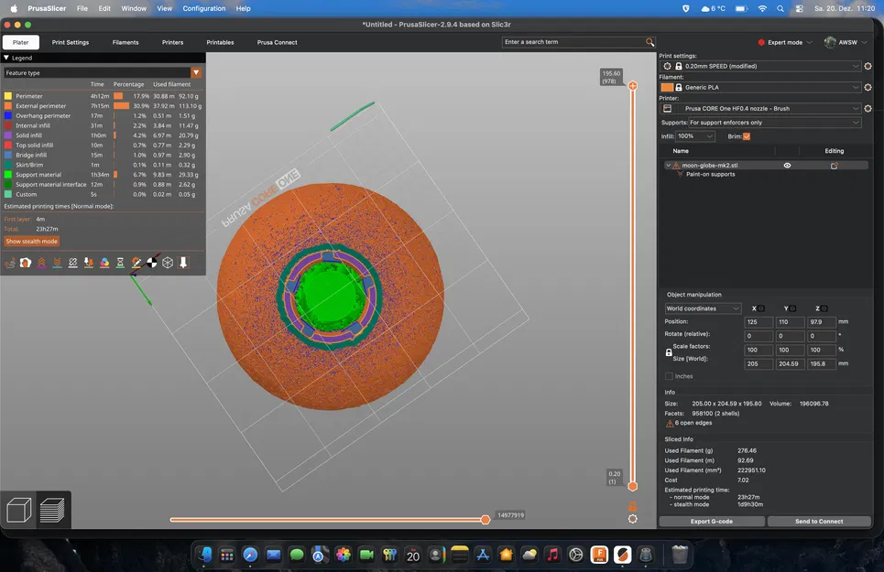Click the hourglass pause-print icon
Screen dimensions: 884x572
click(120, 263)
